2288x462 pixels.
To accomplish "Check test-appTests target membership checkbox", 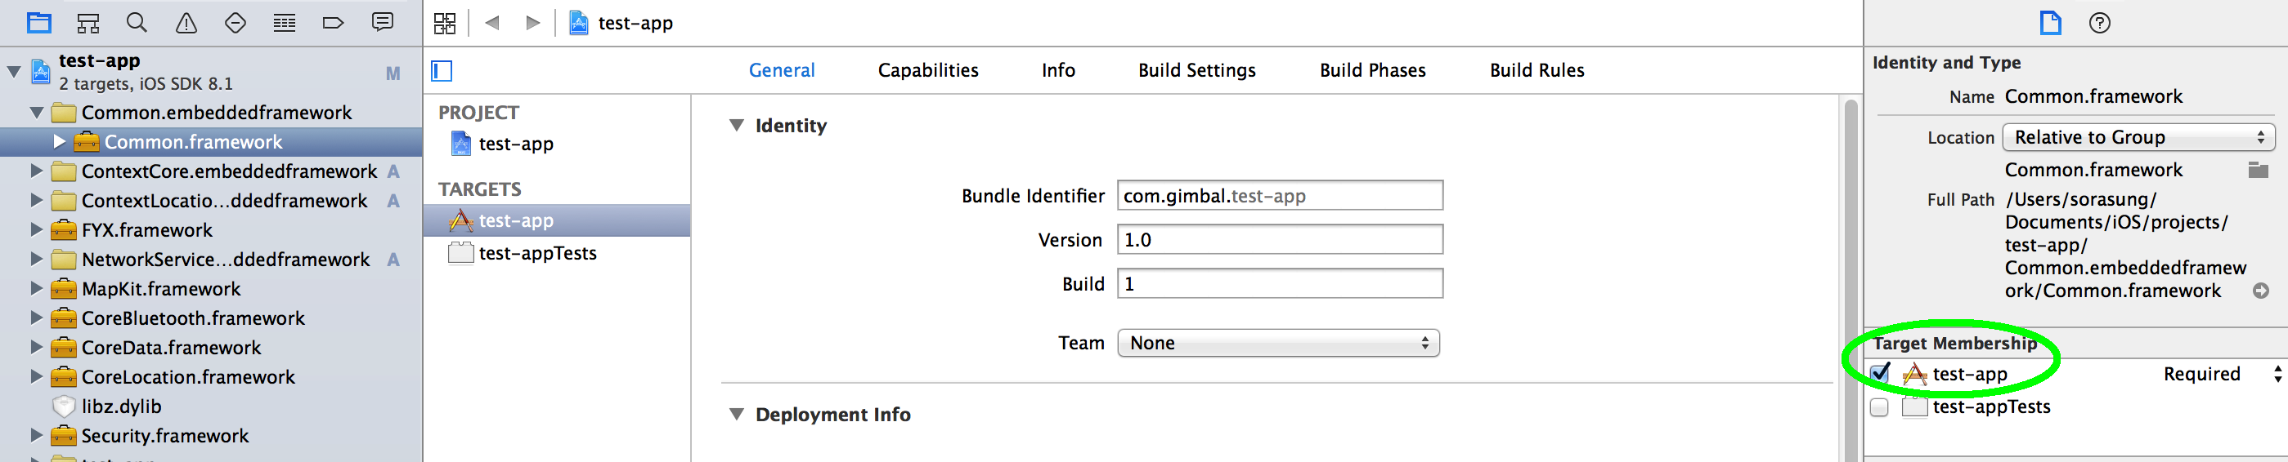I will pyautogui.click(x=1878, y=407).
